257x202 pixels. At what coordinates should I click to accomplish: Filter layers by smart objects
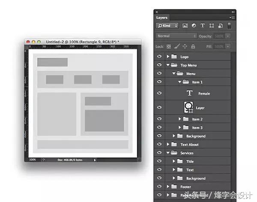221,26
